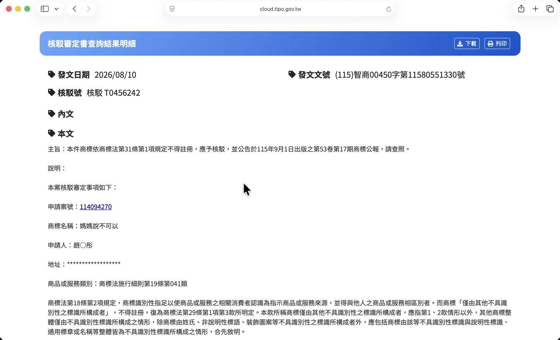Click the tag icon beside 發文日期

point(52,74)
